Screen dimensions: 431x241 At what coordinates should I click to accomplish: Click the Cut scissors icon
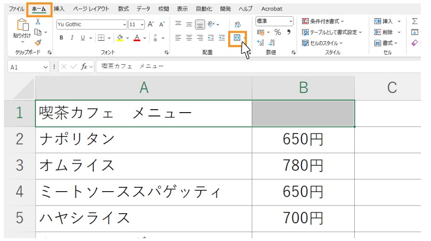click(38, 22)
